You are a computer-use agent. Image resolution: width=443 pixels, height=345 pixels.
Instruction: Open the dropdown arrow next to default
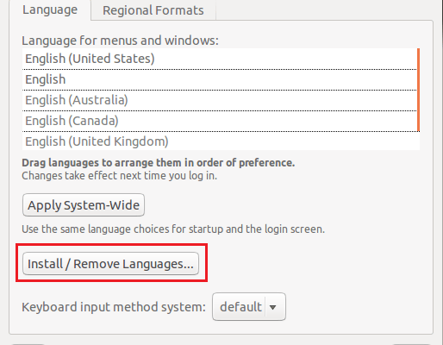click(272, 307)
